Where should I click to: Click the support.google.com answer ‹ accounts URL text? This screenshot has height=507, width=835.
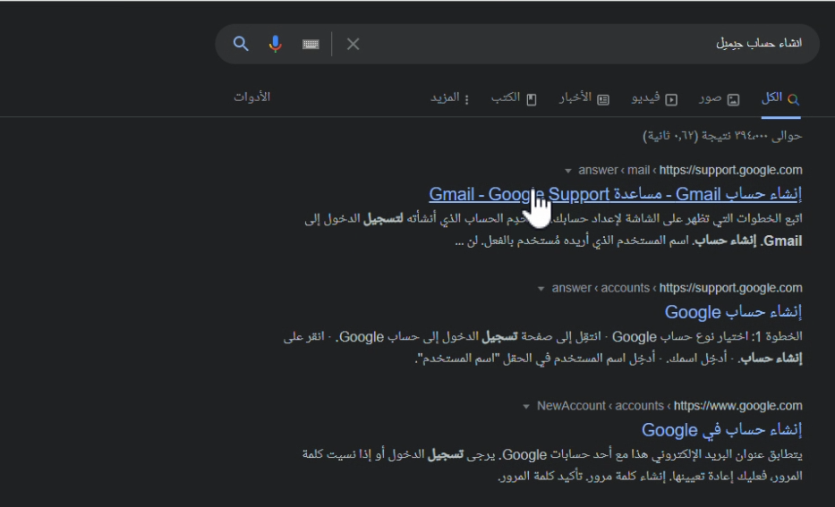coord(677,288)
